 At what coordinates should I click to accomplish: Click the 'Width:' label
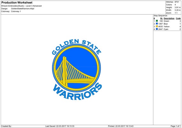click(x=169, y=10)
